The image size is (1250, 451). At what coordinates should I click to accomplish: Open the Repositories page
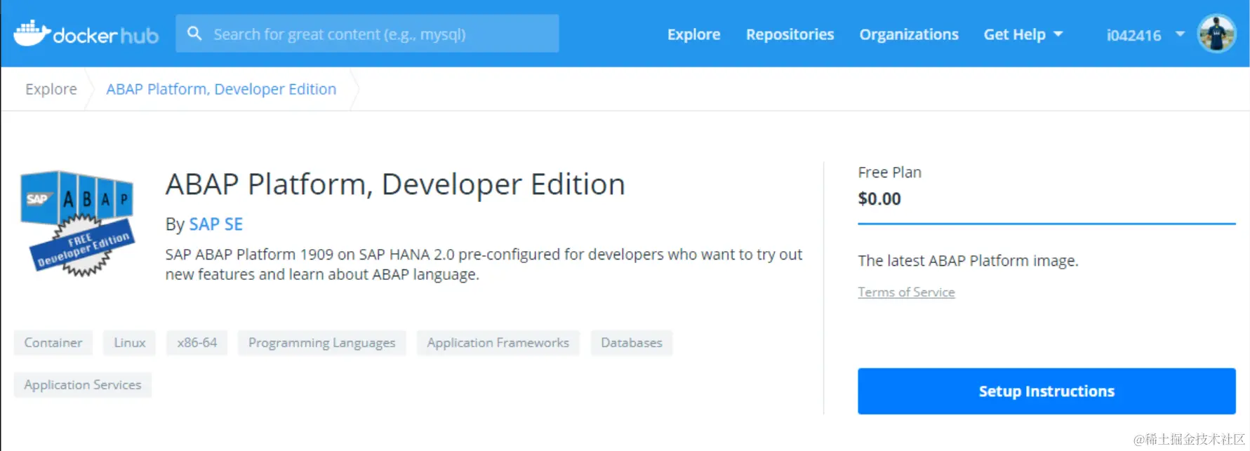(x=790, y=34)
